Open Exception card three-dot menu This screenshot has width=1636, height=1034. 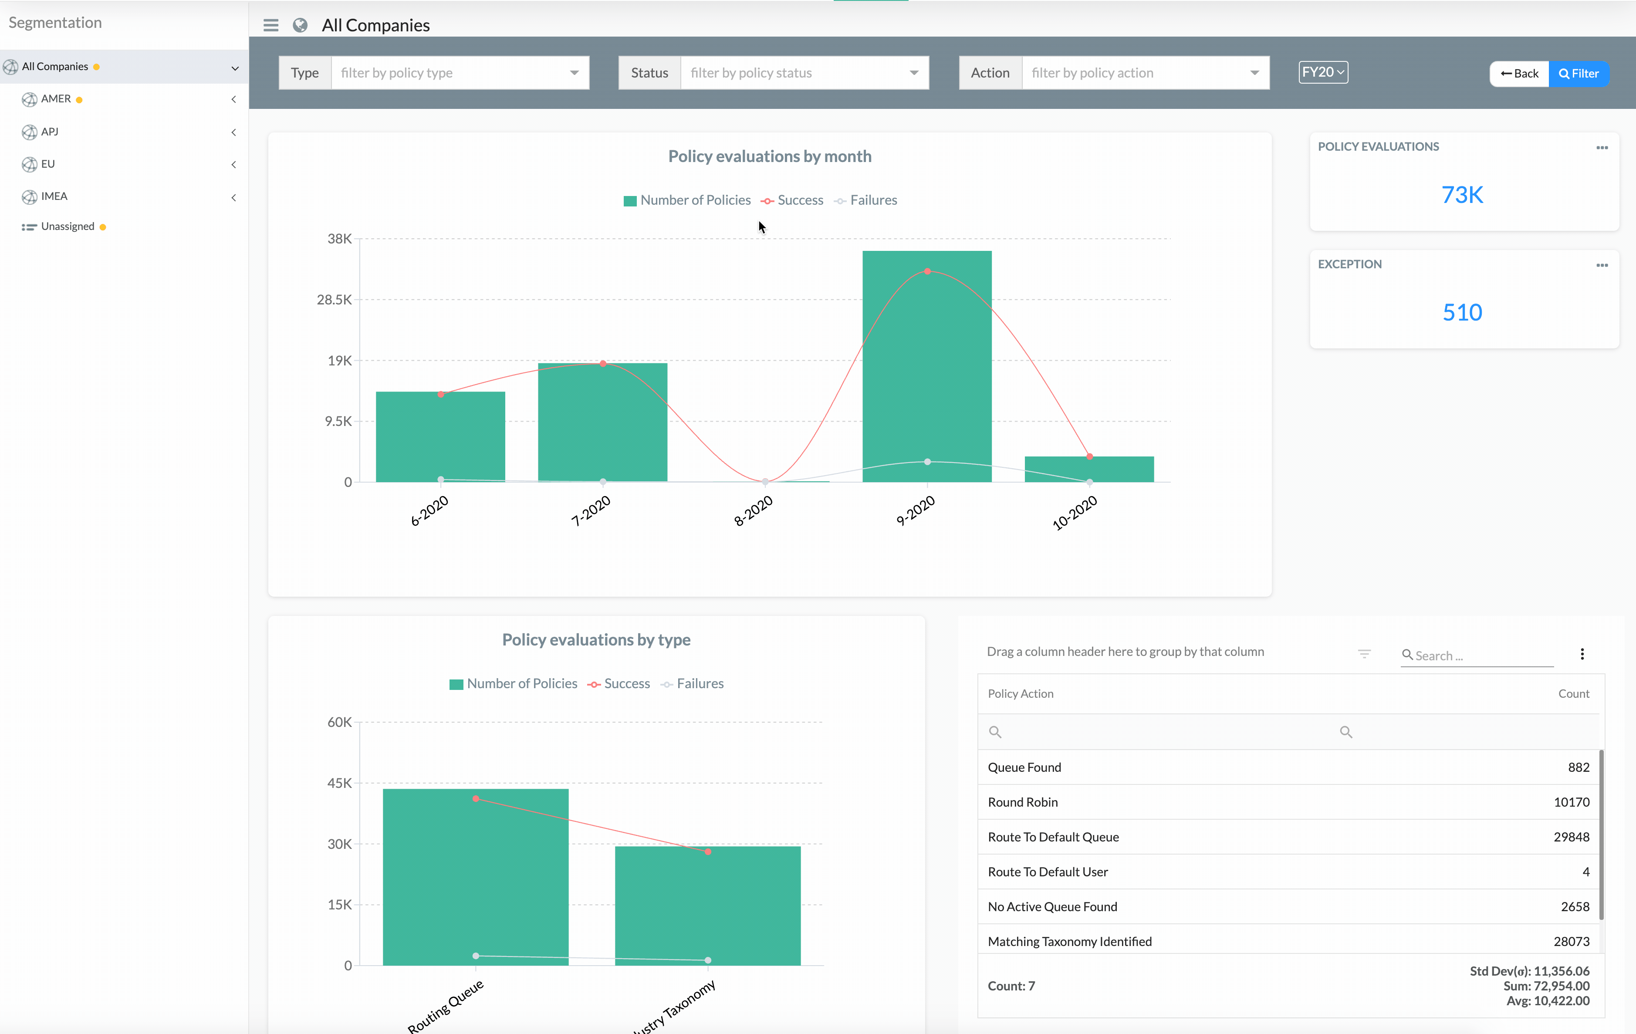tap(1601, 265)
